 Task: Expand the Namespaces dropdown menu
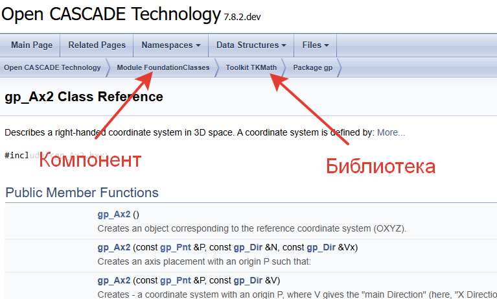coord(171,45)
